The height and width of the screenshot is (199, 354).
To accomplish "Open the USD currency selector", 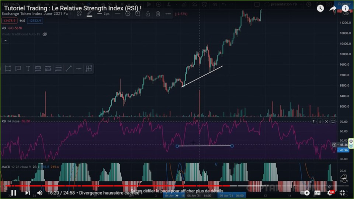I will click(346, 14).
